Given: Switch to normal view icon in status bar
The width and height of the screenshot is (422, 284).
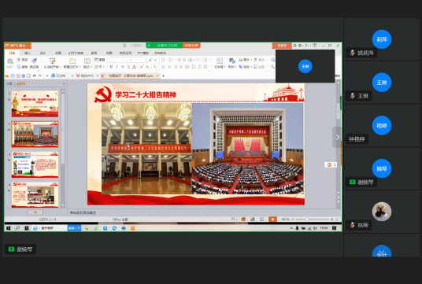Looking at the screenshot, I should [243, 219].
